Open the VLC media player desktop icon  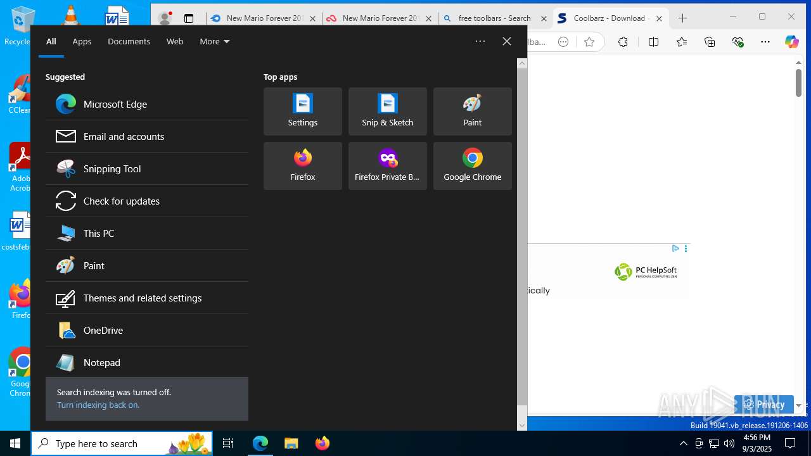70,15
